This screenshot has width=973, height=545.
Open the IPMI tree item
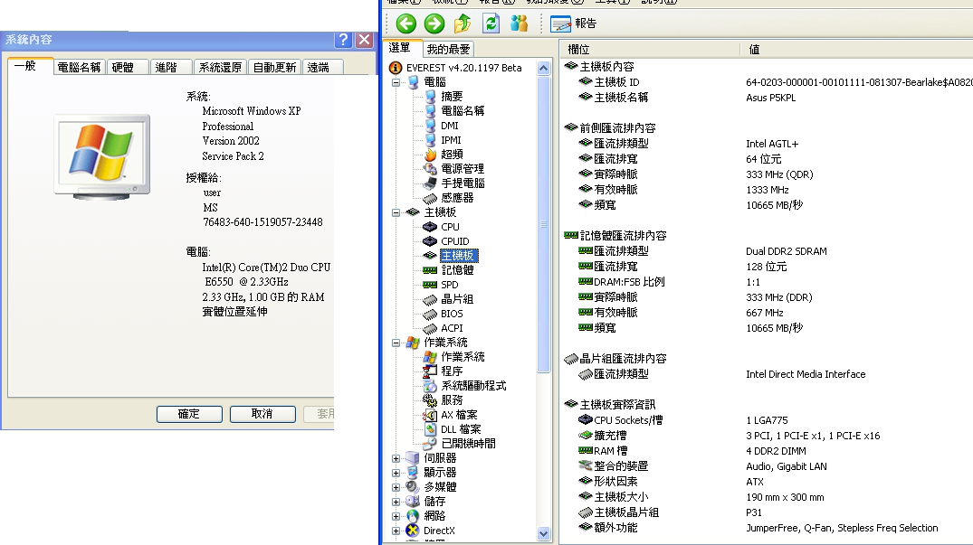click(451, 140)
